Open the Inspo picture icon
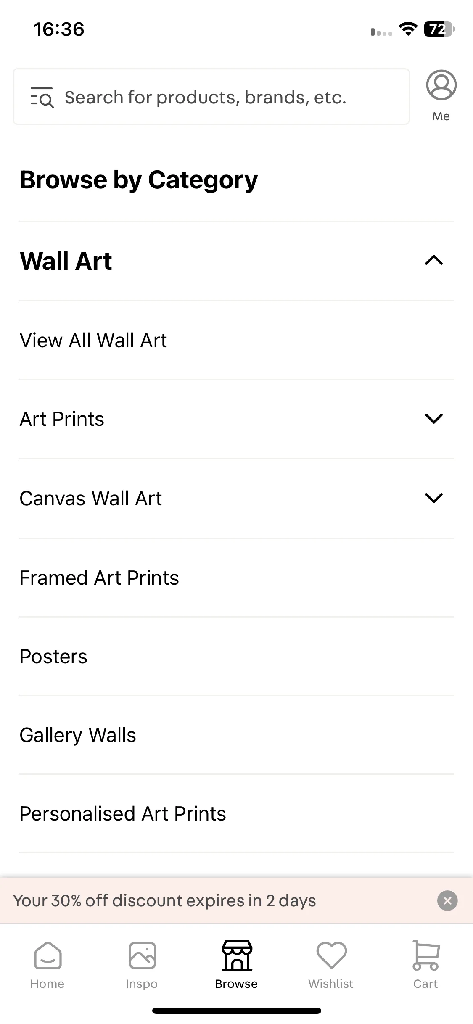 click(x=142, y=955)
